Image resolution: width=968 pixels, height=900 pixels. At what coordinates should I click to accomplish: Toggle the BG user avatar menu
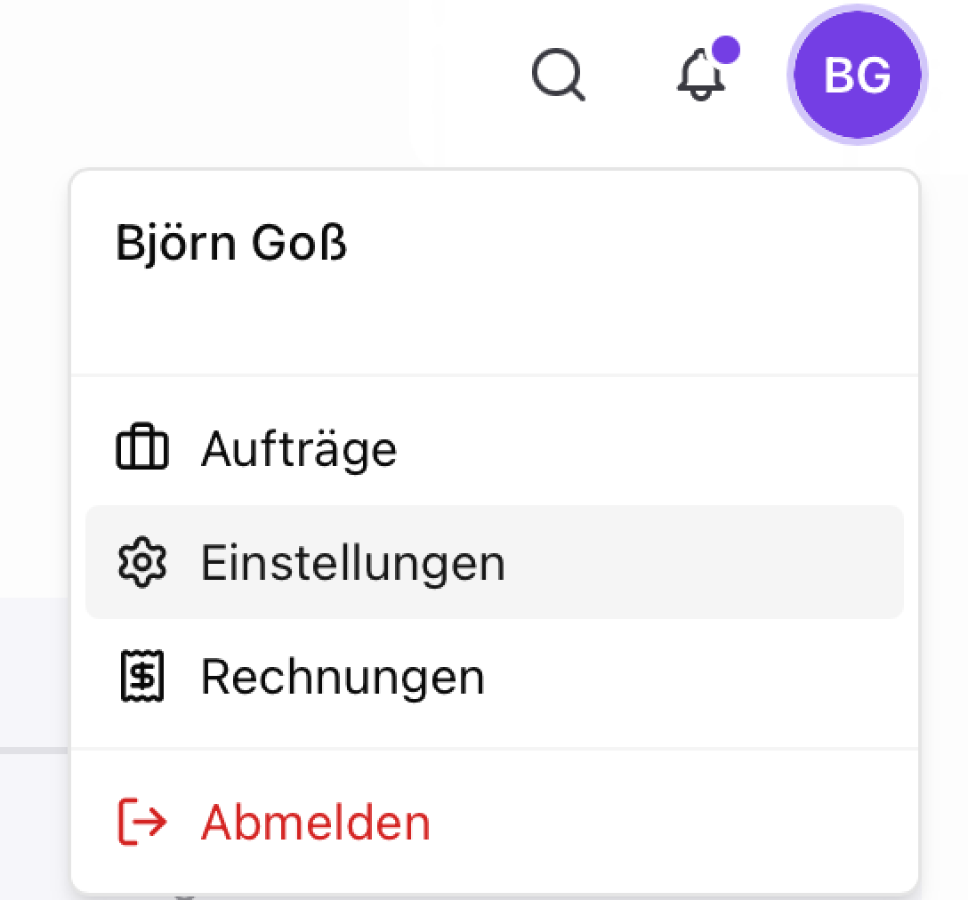tap(857, 74)
